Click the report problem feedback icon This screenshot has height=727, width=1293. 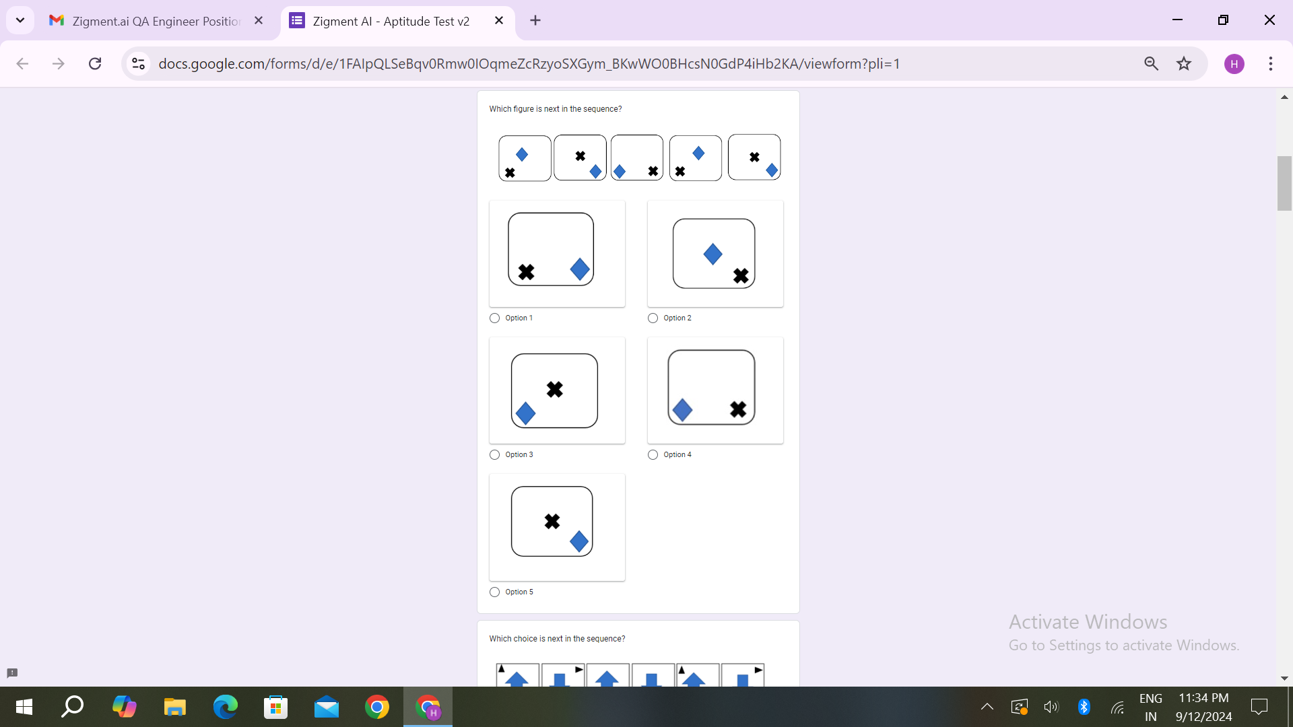[x=12, y=672]
